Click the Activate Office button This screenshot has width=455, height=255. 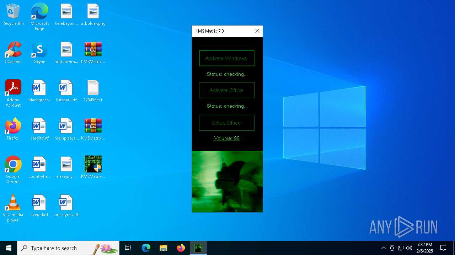pyautogui.click(x=227, y=90)
